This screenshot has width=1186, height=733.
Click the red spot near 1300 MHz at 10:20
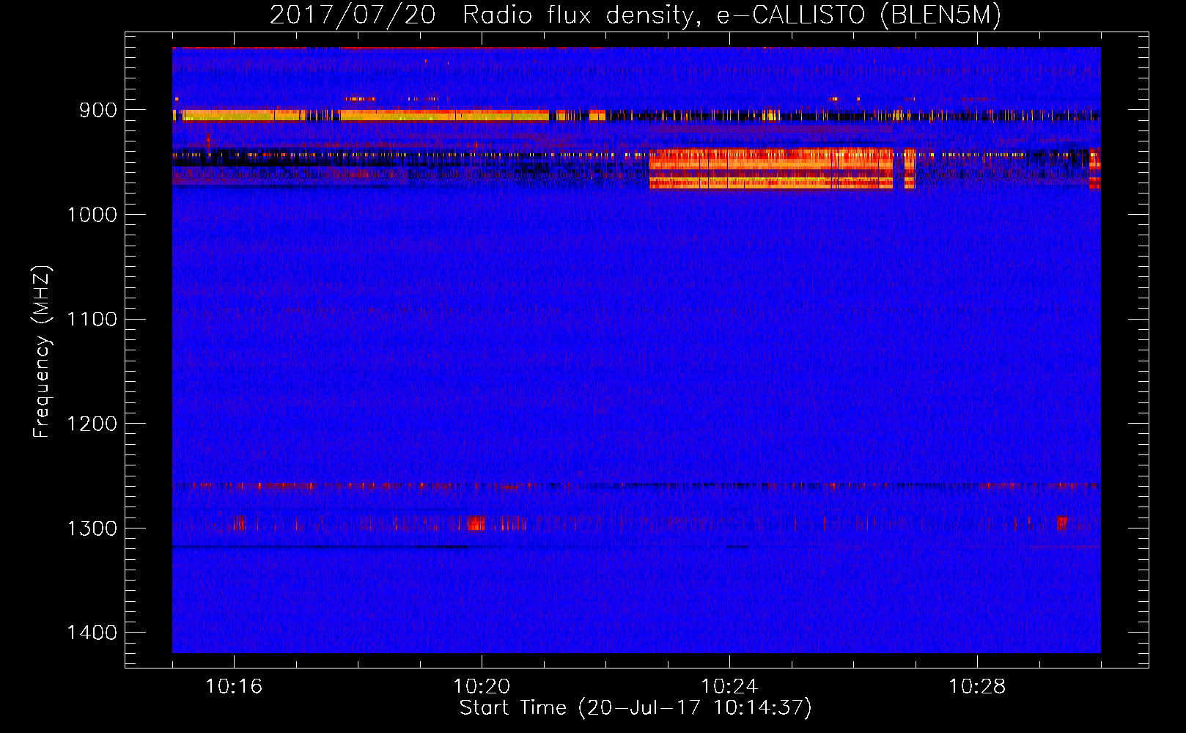(x=476, y=523)
